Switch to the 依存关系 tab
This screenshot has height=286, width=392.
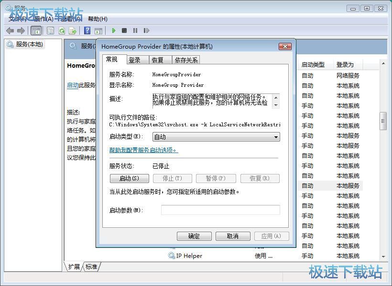pos(186,60)
